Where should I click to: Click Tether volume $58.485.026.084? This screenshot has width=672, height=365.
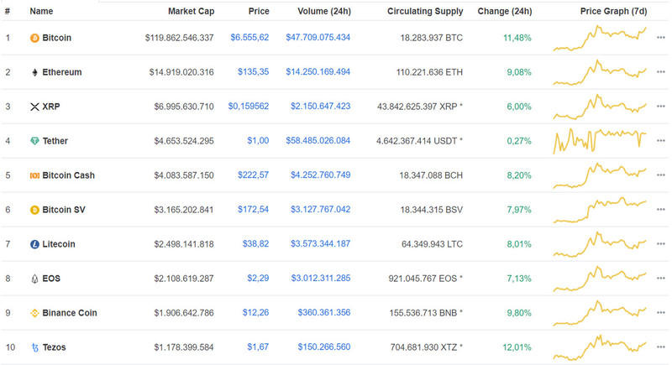tap(318, 141)
